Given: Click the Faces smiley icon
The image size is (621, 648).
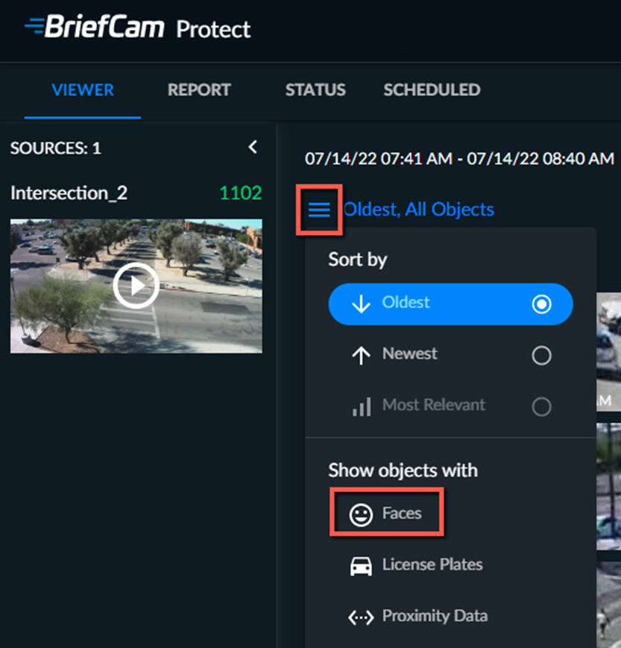Looking at the screenshot, I should 361,515.
